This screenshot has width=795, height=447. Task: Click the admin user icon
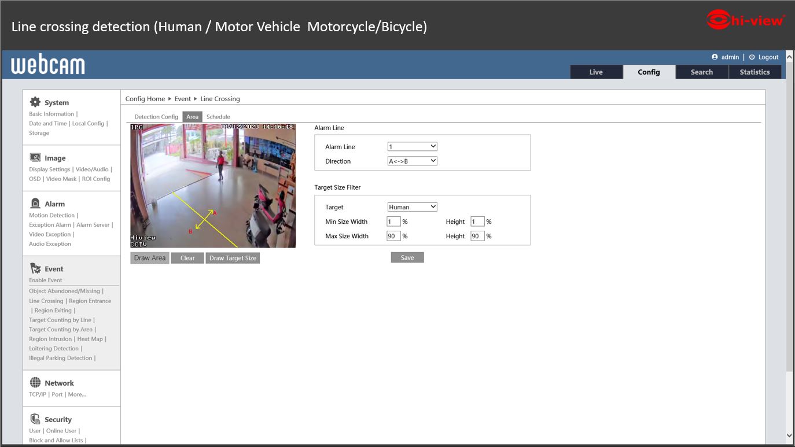pos(715,57)
